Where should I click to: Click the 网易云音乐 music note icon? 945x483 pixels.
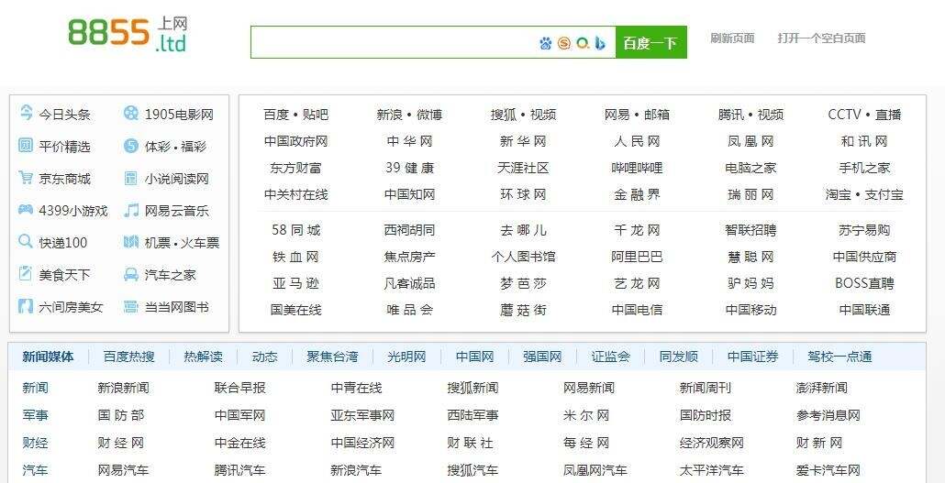(131, 210)
